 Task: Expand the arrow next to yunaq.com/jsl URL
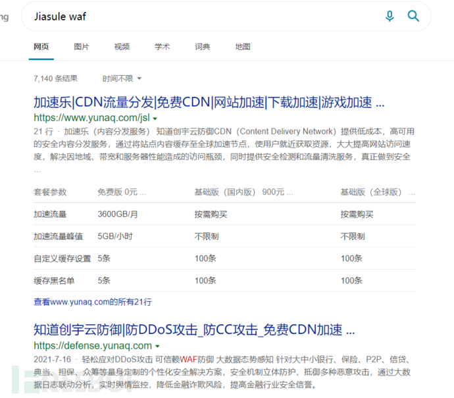point(155,119)
